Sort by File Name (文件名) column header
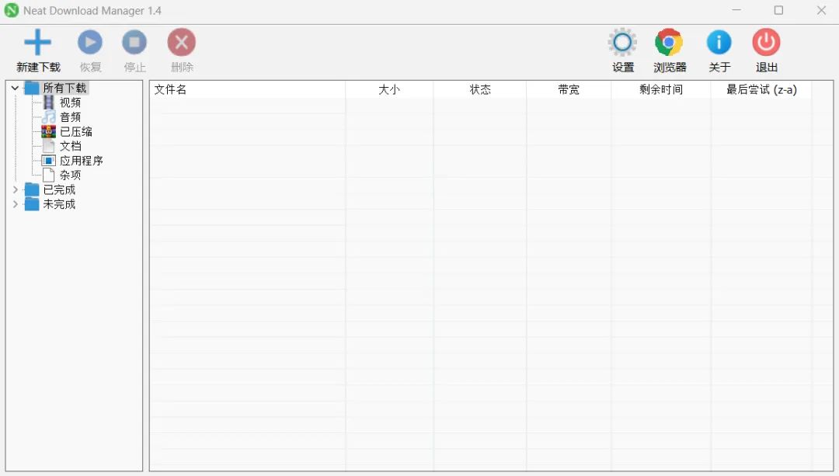Viewport: 839px width, 476px height. pos(170,90)
